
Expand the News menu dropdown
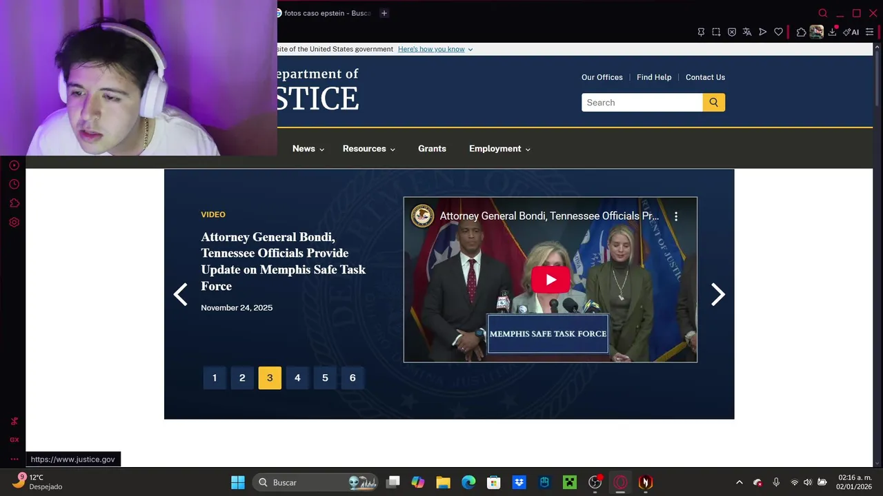tap(308, 149)
